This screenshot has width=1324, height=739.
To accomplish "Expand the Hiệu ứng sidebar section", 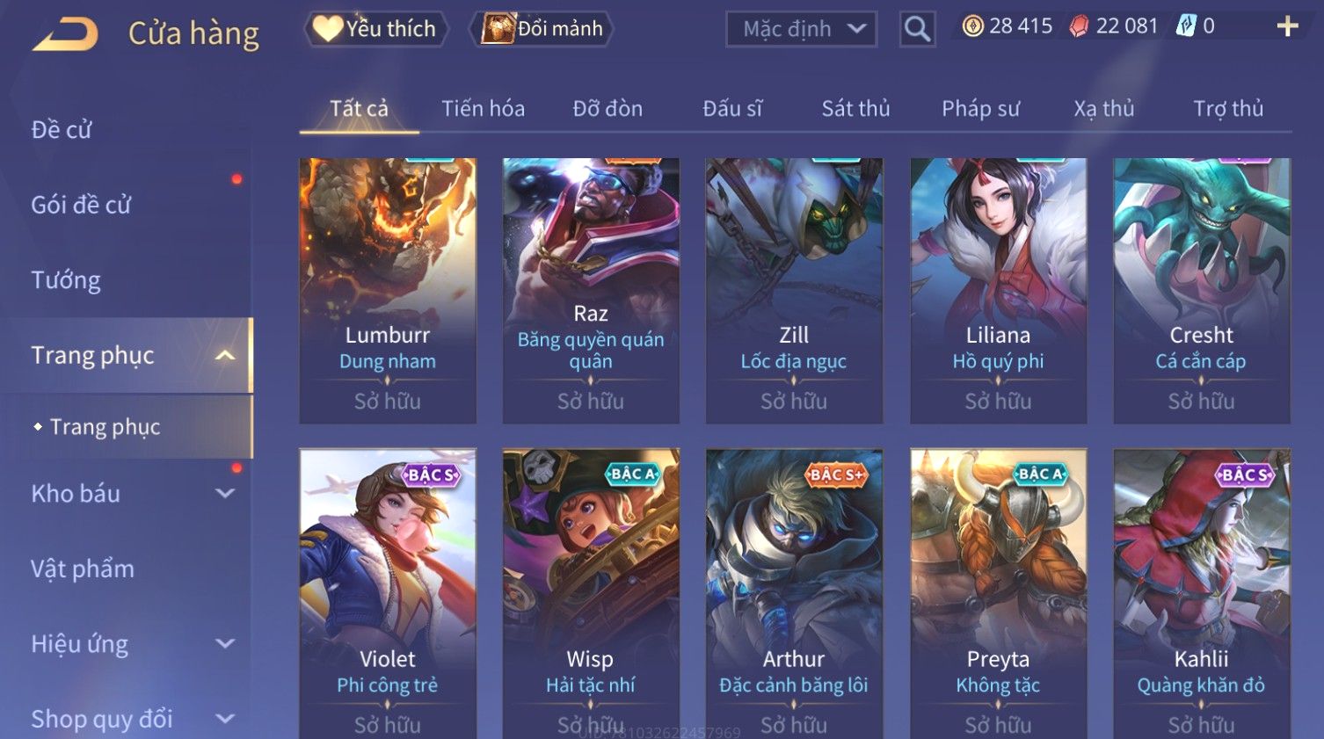I will (x=225, y=644).
